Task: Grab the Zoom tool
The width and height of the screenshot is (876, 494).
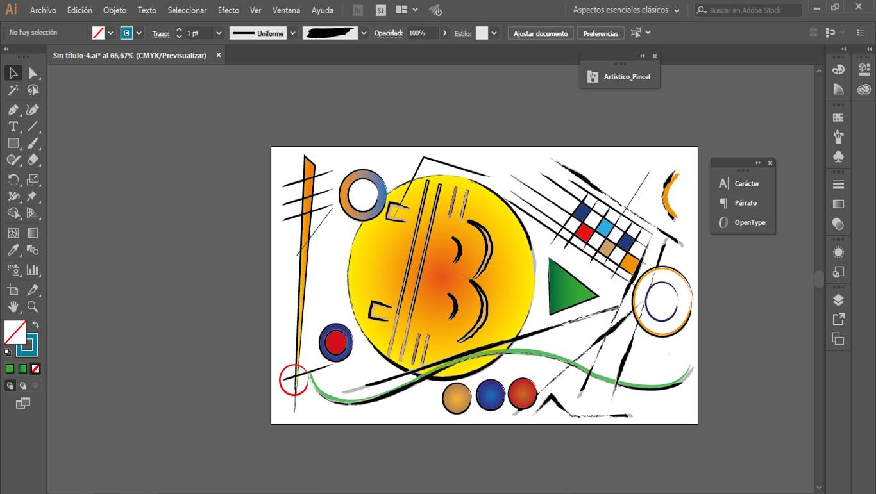Action: [31, 307]
